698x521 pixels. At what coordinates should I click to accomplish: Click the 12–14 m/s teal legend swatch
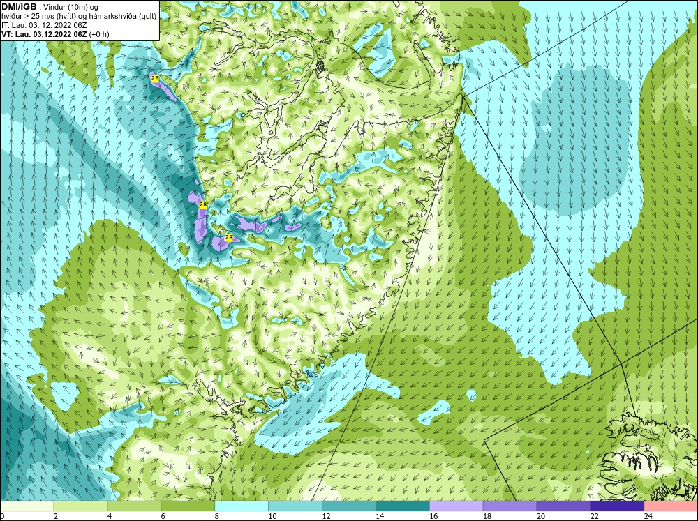349,506
